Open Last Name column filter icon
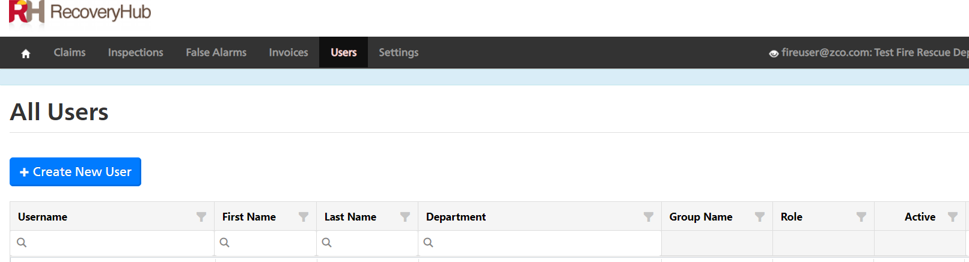The image size is (969, 262). (x=405, y=217)
